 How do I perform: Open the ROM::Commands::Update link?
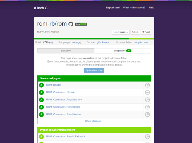coord(60,92)
